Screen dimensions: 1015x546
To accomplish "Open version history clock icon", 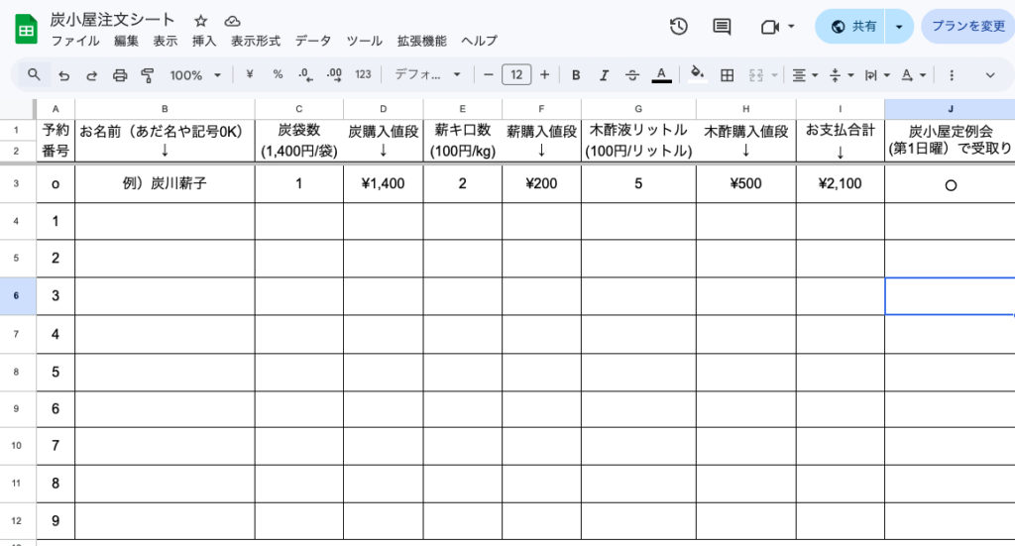I will point(679,27).
